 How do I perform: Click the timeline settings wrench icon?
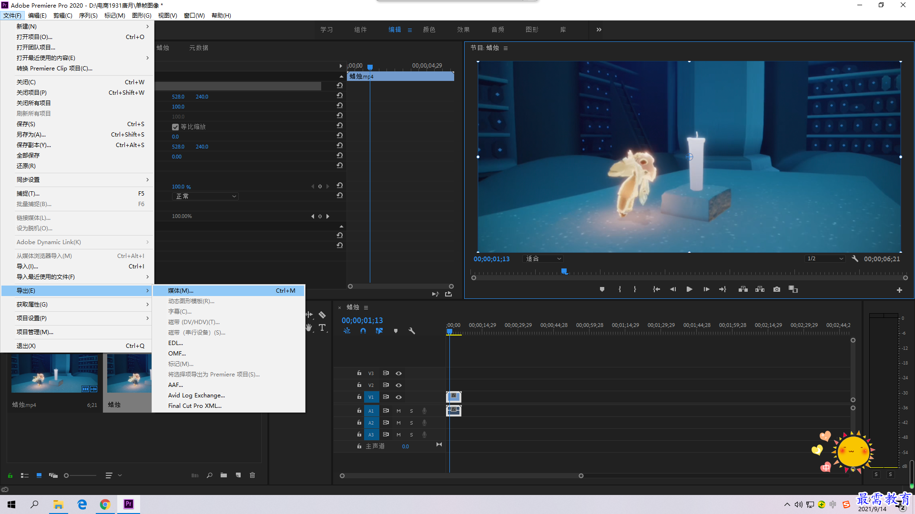pos(412,331)
